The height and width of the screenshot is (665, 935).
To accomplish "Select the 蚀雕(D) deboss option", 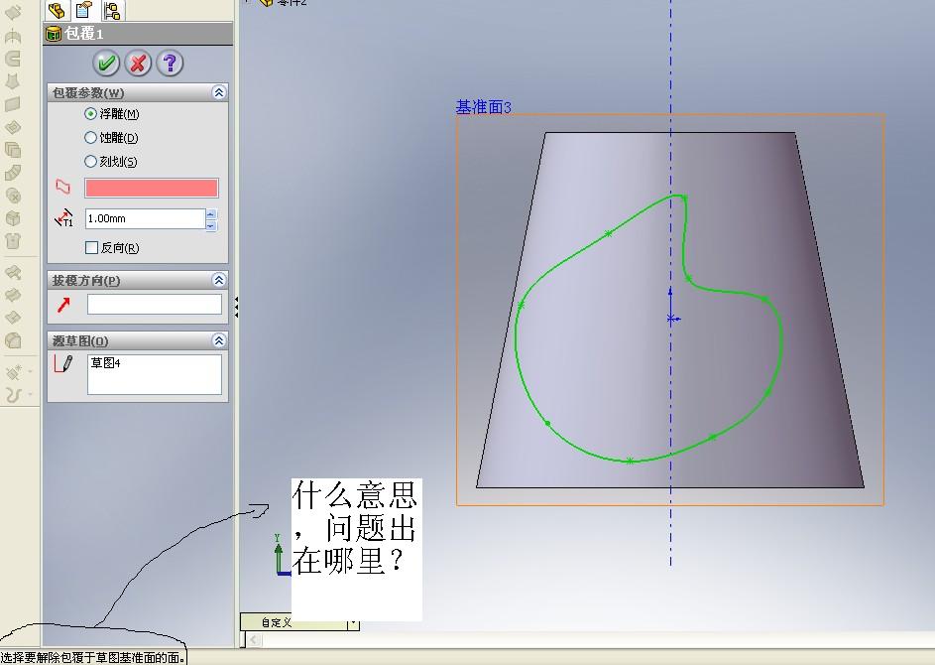I will pyautogui.click(x=90, y=137).
